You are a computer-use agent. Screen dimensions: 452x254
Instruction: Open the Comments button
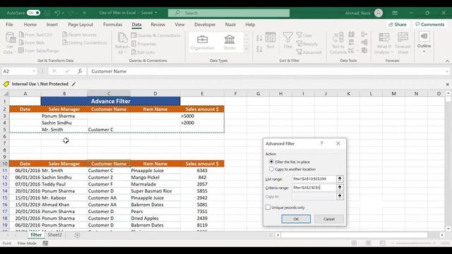430,25
